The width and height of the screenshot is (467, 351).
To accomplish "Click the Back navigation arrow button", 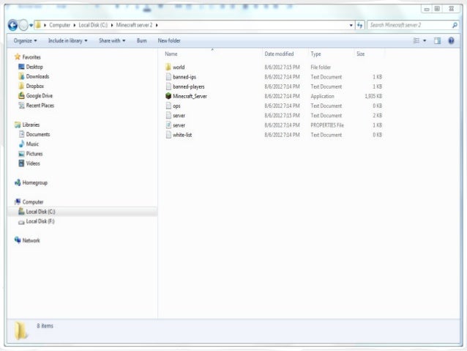I will click(12, 25).
